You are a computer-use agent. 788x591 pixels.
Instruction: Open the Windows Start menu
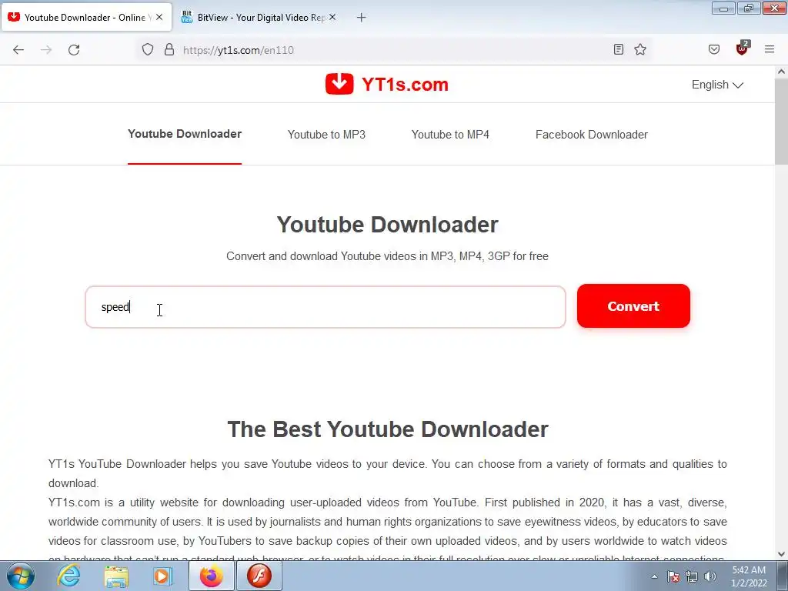tap(20, 576)
